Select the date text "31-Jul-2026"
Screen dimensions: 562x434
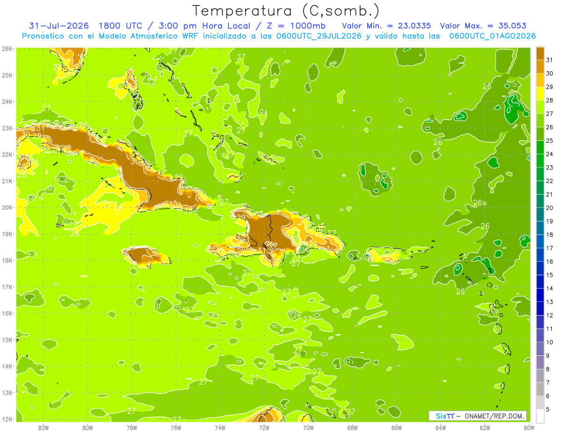[x=59, y=26]
